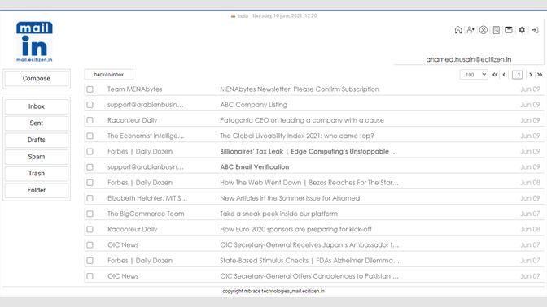
Task: Open MENAbytes Newsletter: Please Confirm Subscription
Action: click(300, 89)
